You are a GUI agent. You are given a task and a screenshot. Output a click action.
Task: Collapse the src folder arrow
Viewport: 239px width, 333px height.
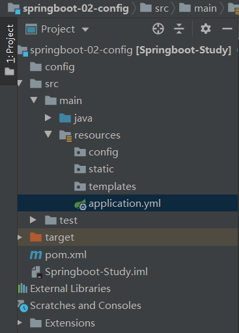pos(20,83)
